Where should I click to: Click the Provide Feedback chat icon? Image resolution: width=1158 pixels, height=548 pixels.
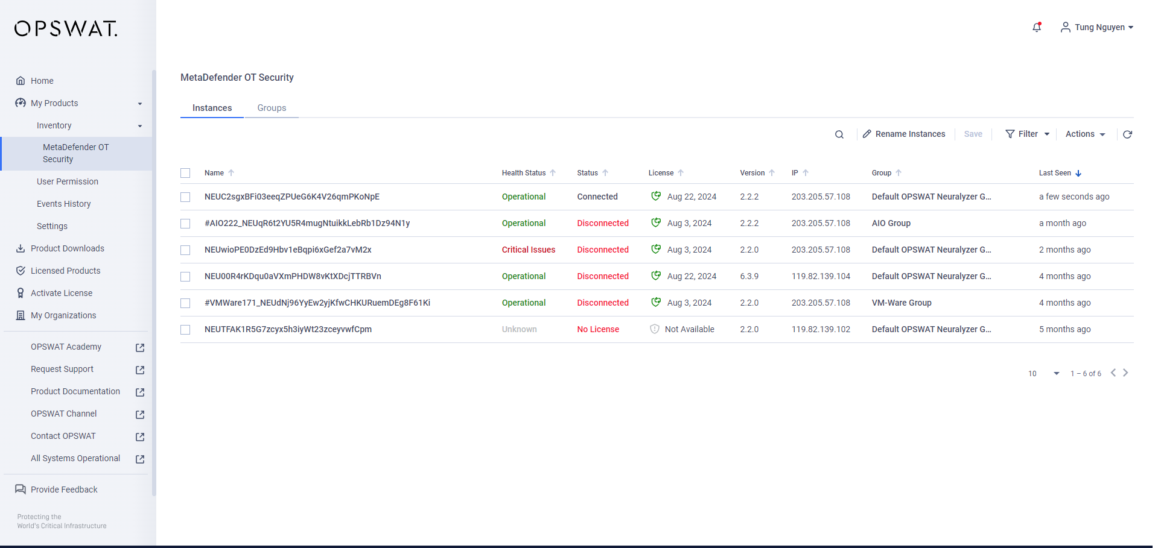point(21,490)
